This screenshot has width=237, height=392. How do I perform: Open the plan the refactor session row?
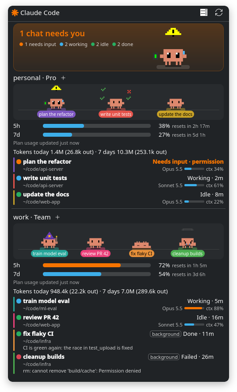[x=119, y=165]
